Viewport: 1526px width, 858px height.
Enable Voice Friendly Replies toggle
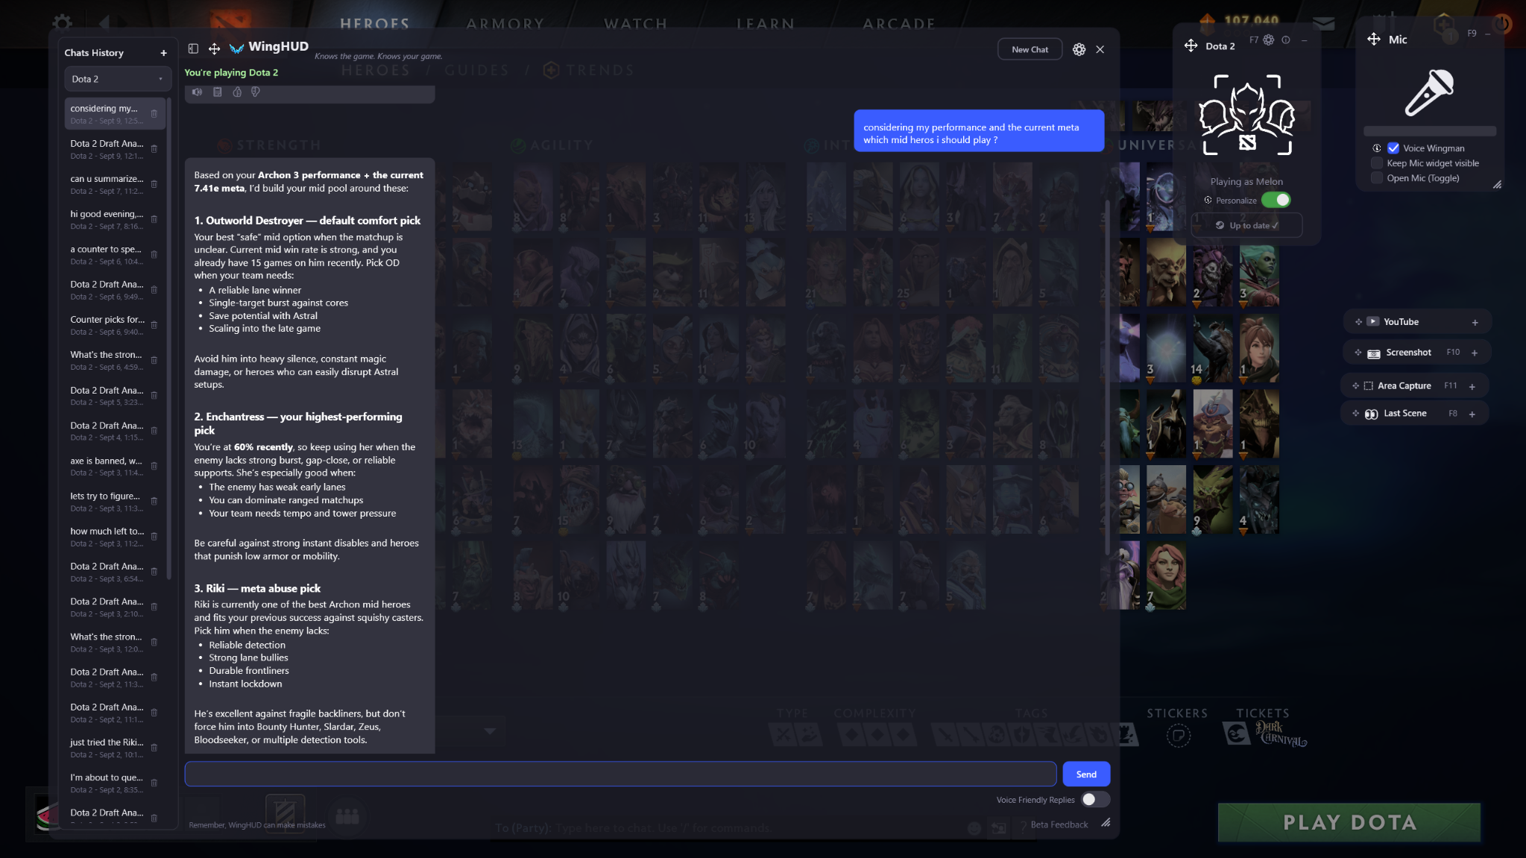tap(1095, 799)
